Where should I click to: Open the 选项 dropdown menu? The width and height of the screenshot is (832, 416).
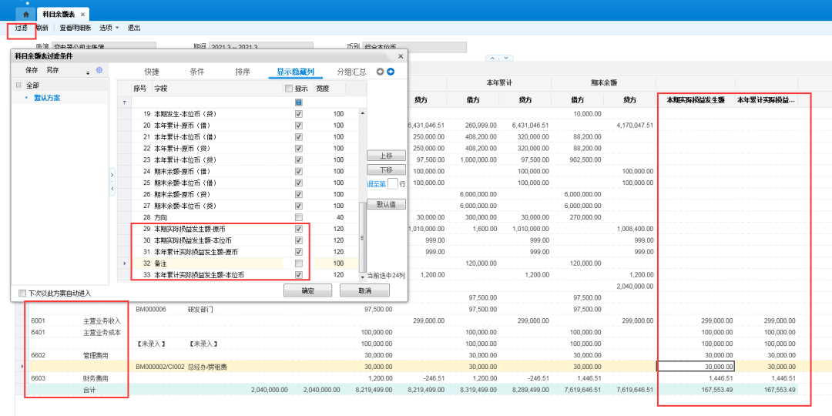(x=109, y=28)
